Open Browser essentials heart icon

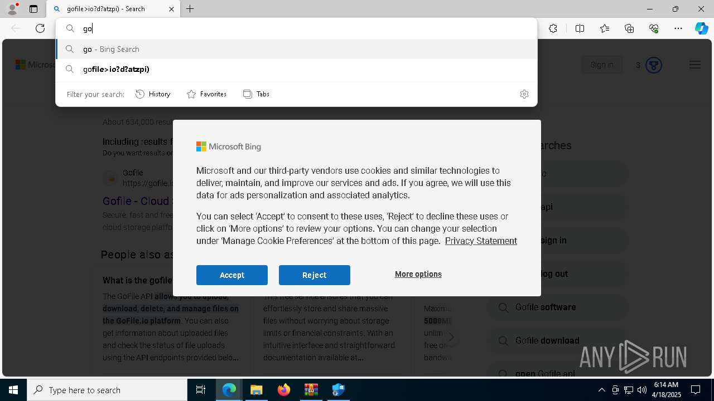tap(654, 28)
